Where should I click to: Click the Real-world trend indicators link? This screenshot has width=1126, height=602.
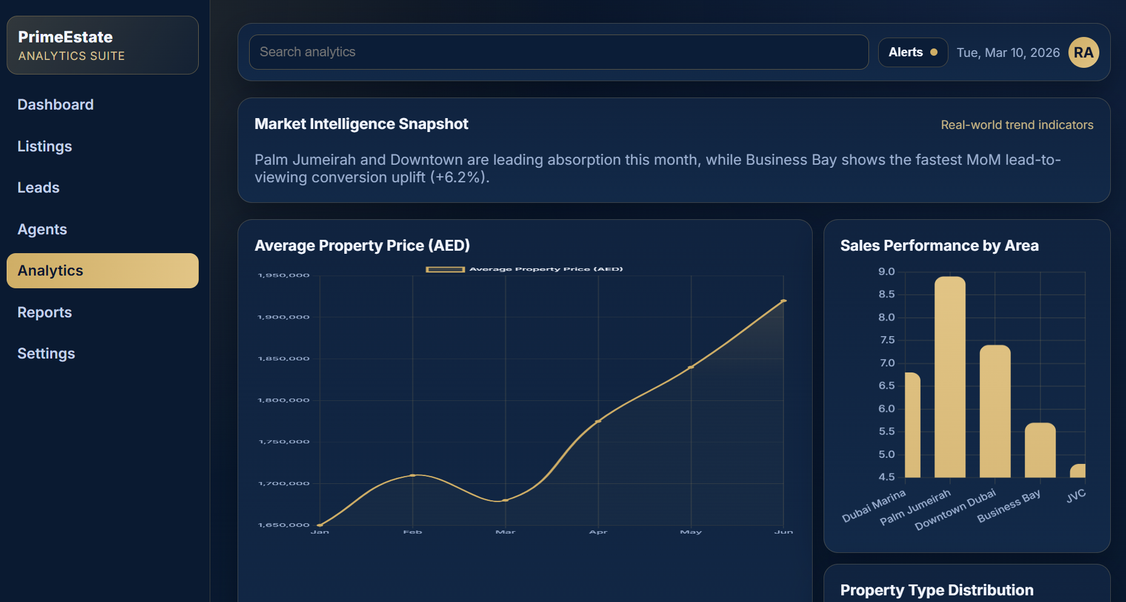pos(1017,125)
